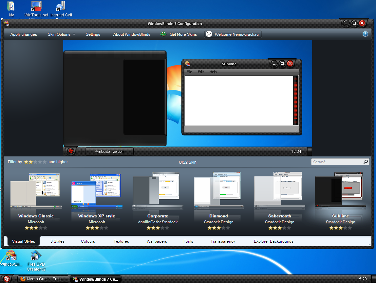
Task: Click the Edit menu in Sublime preview
Action: click(x=201, y=72)
